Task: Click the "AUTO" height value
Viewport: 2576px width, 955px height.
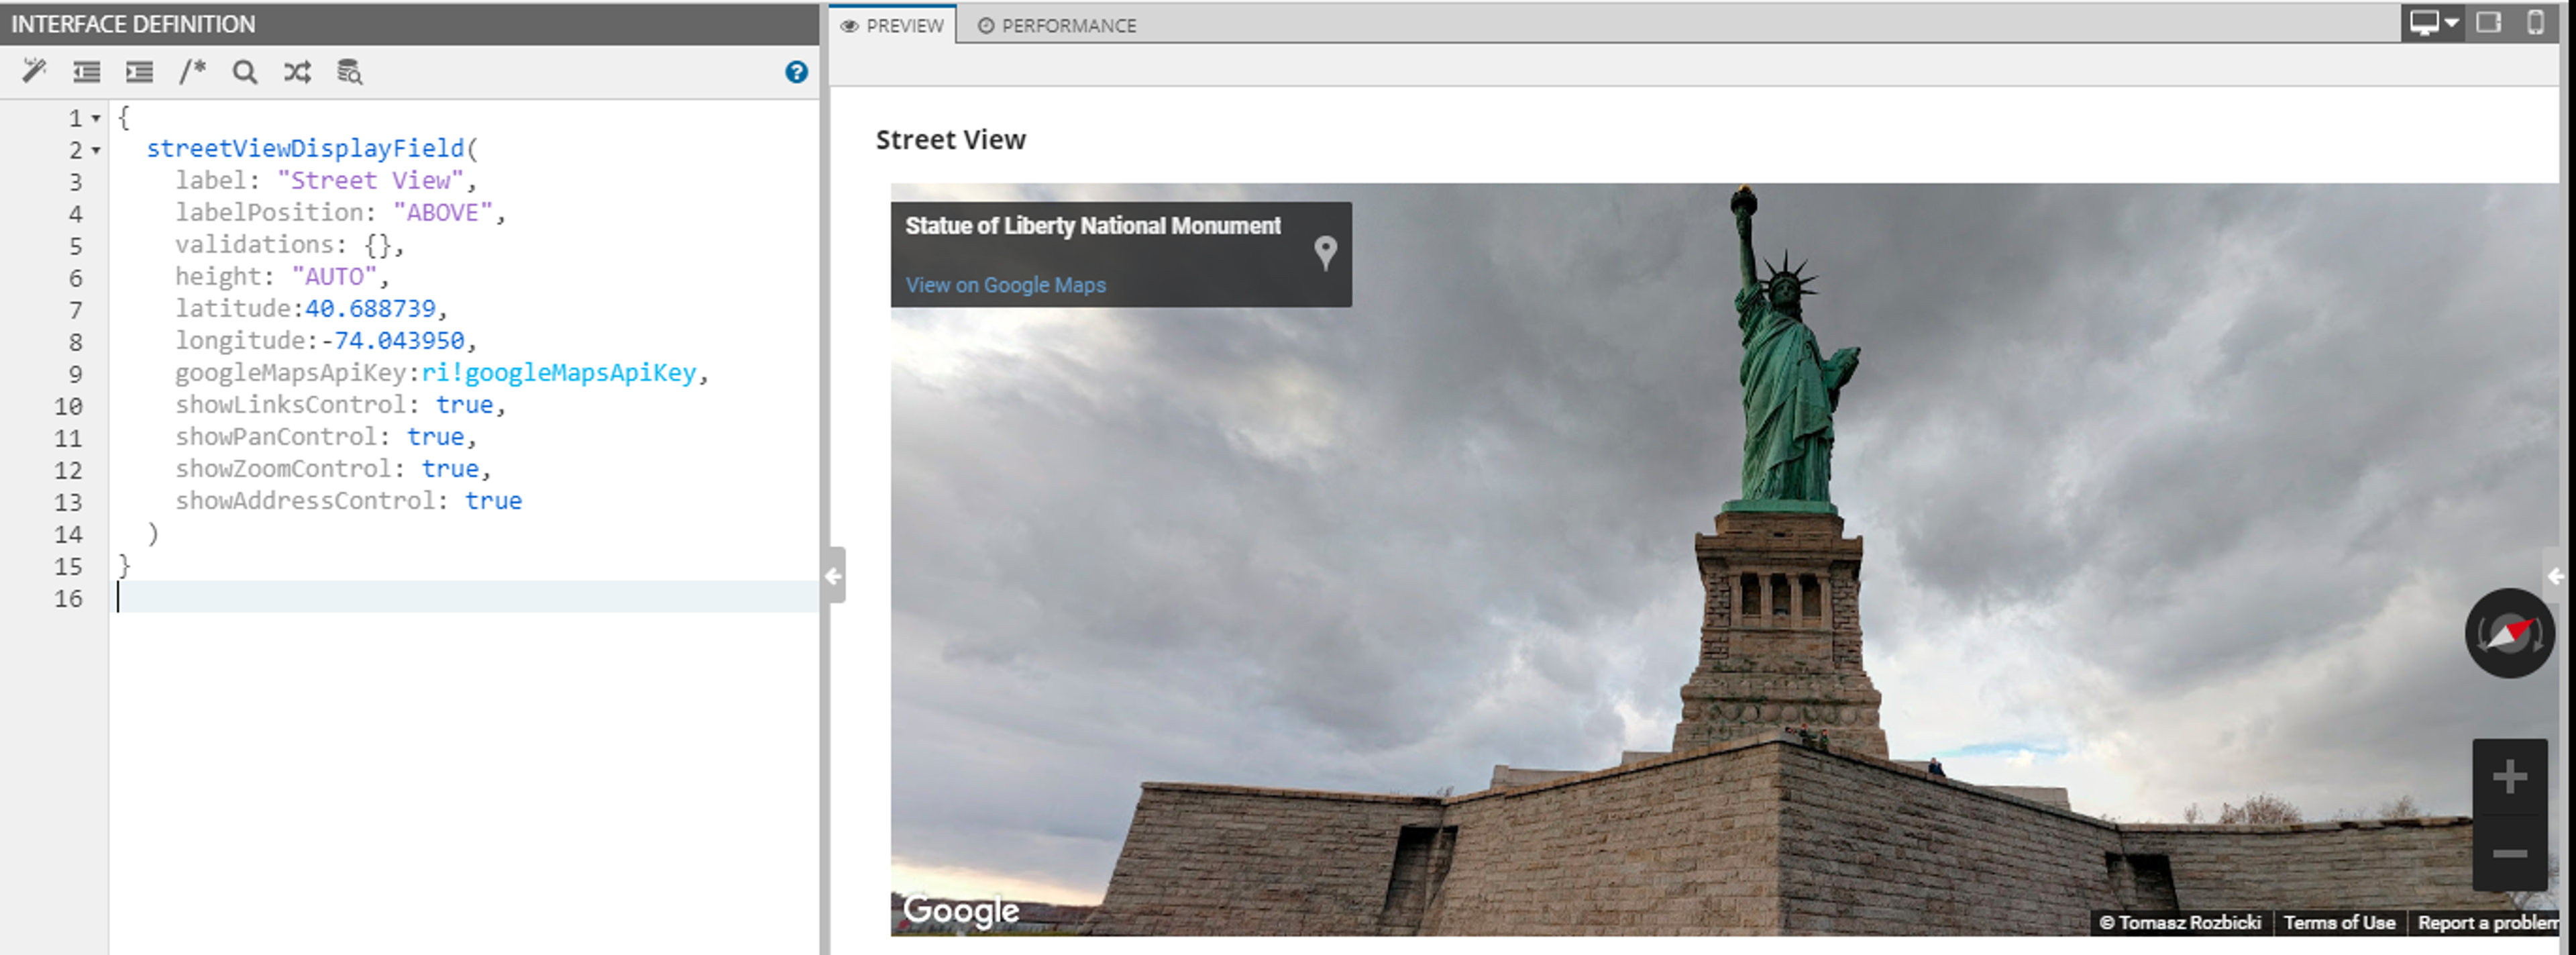Action: (x=334, y=276)
